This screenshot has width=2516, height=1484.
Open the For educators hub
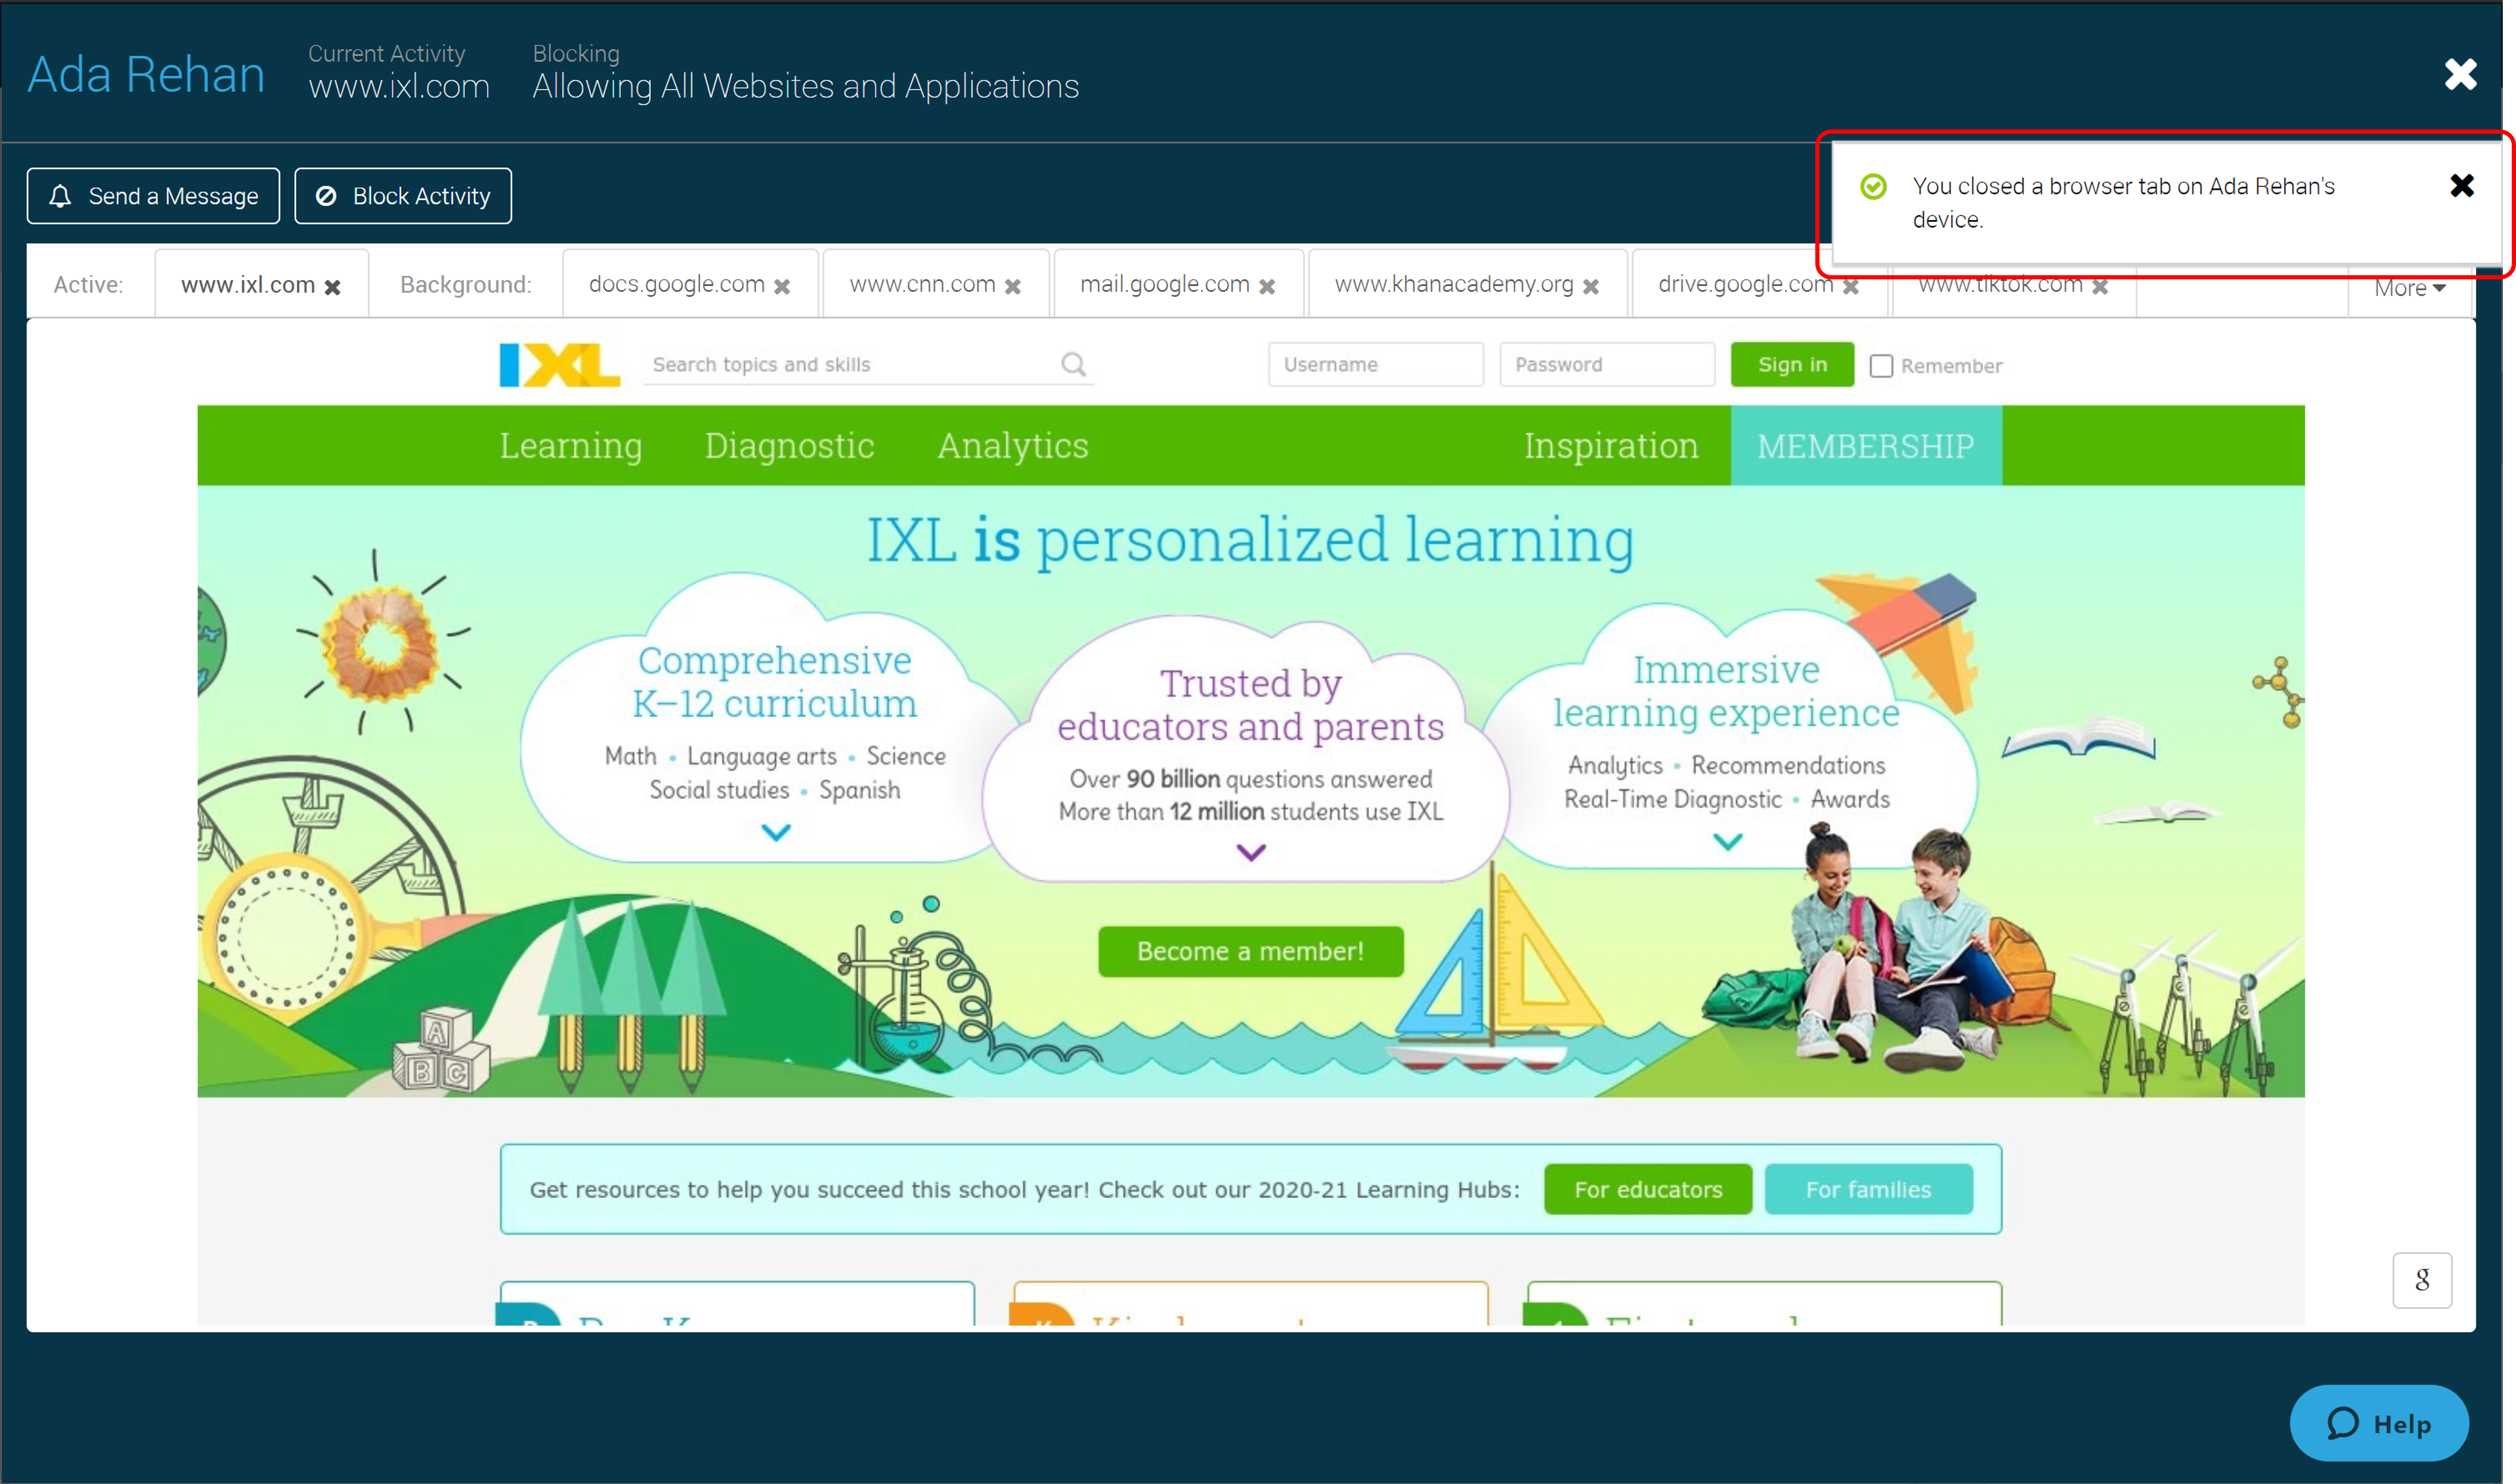pyautogui.click(x=1650, y=1190)
